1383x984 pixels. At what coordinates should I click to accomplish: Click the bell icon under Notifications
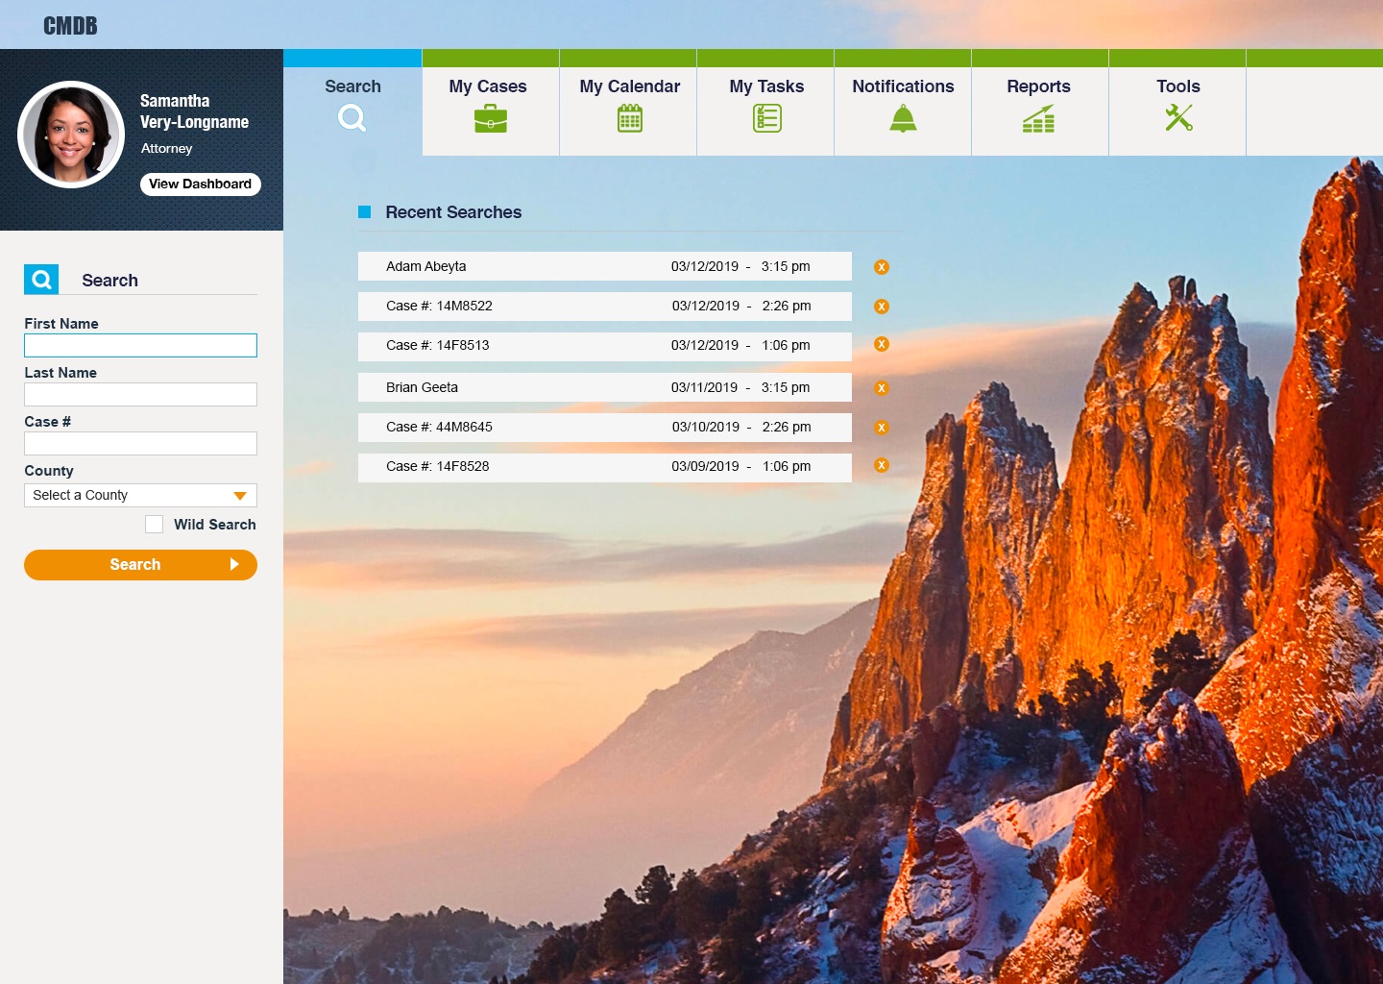[x=903, y=118]
